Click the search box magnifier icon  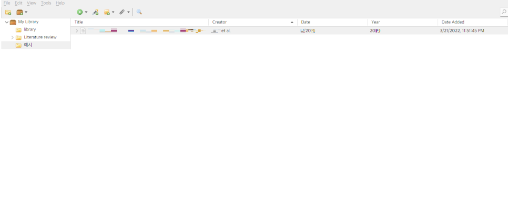pyautogui.click(x=504, y=12)
